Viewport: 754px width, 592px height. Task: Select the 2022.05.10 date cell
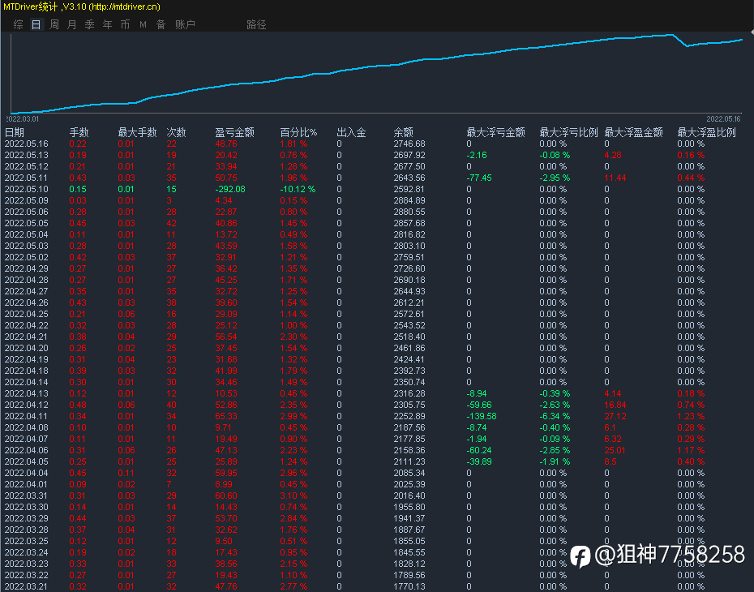tap(27, 190)
